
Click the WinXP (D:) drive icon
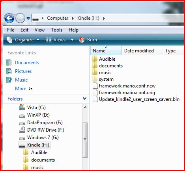click(22, 116)
